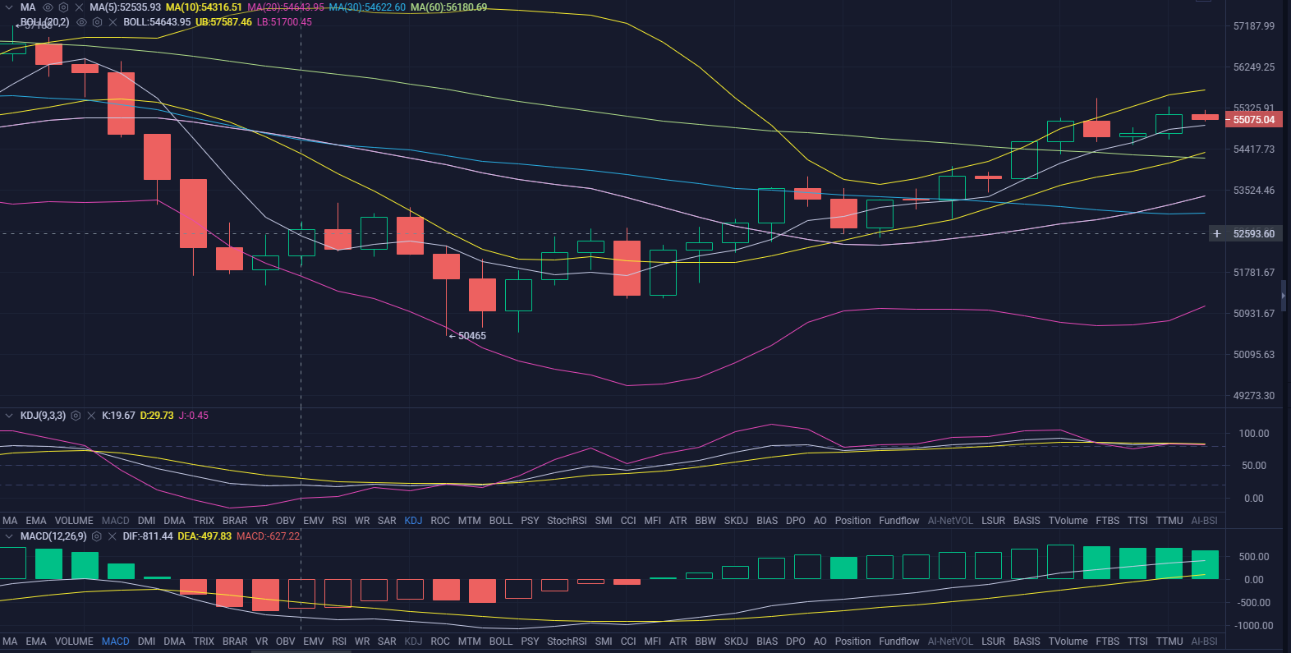This screenshot has height=653, width=1291.
Task: Click the crosshair price label 52593.60
Action: [x=1253, y=234]
